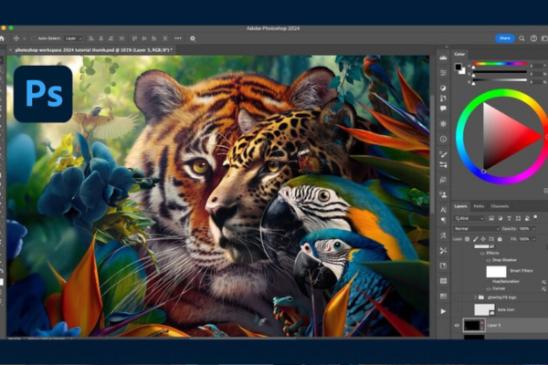Open the Help question mark icon
Screen dimensions: 548x365
533,38
